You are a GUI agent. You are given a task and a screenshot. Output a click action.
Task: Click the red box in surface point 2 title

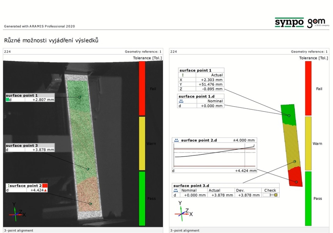coord(44,185)
